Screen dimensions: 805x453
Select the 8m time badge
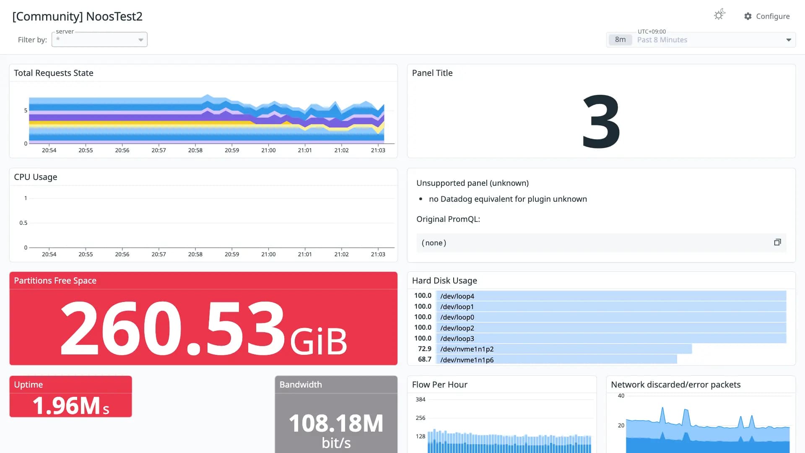coord(620,40)
